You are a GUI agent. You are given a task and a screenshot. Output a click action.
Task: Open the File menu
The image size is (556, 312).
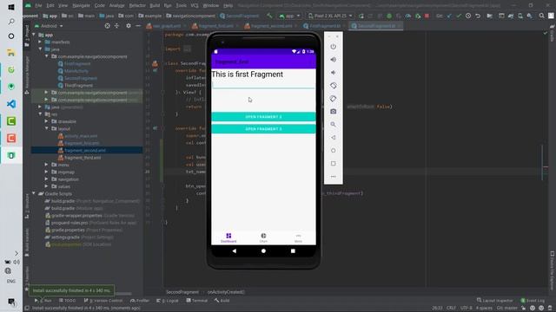[38, 6]
